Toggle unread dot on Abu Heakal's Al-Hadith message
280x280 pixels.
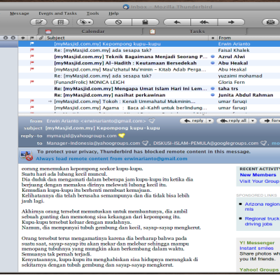tap(213, 63)
